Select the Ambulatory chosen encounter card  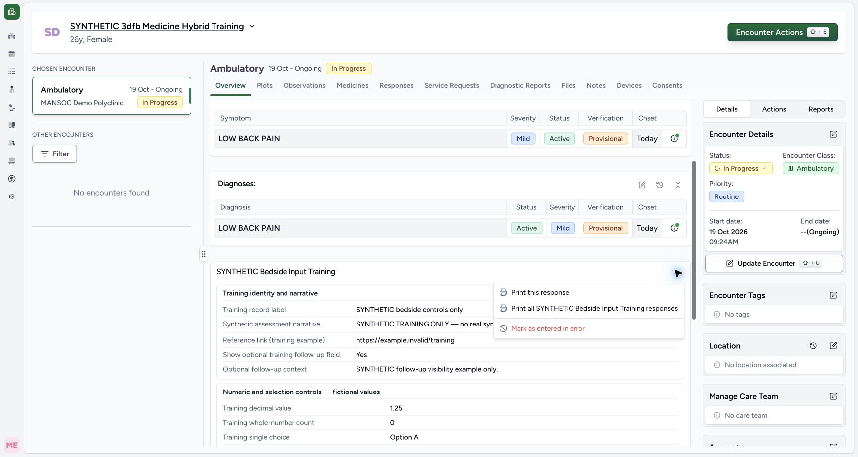click(x=112, y=96)
